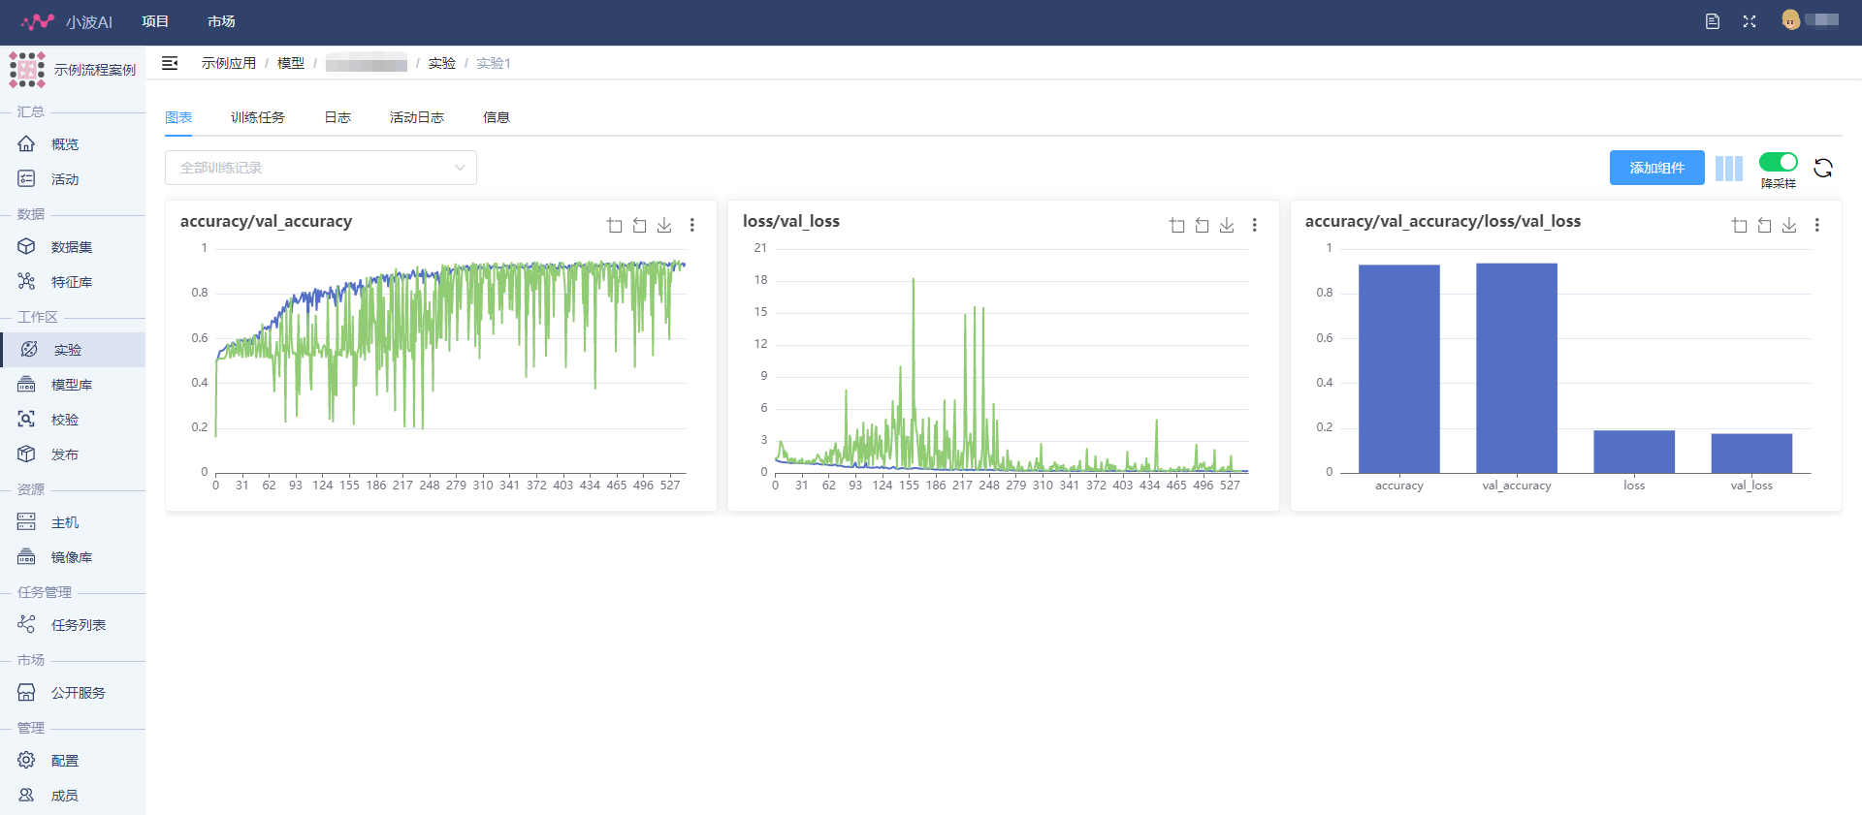Download the bar chart image

pos(1789,225)
